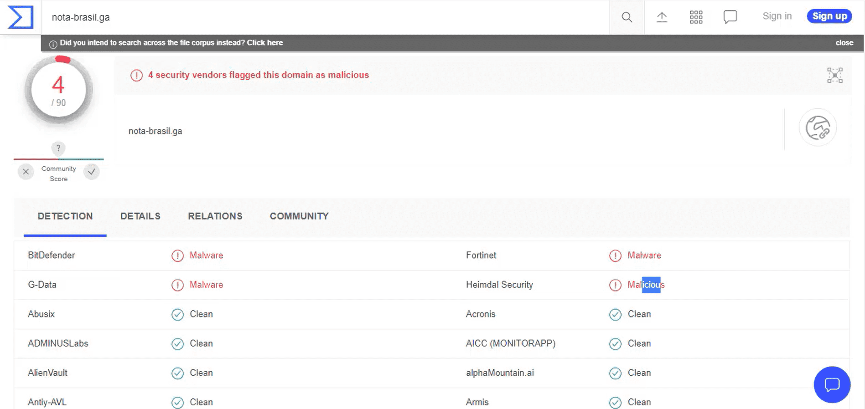The height and width of the screenshot is (409, 865).
Task: Open the RELATIONS tab
Action: tap(215, 216)
